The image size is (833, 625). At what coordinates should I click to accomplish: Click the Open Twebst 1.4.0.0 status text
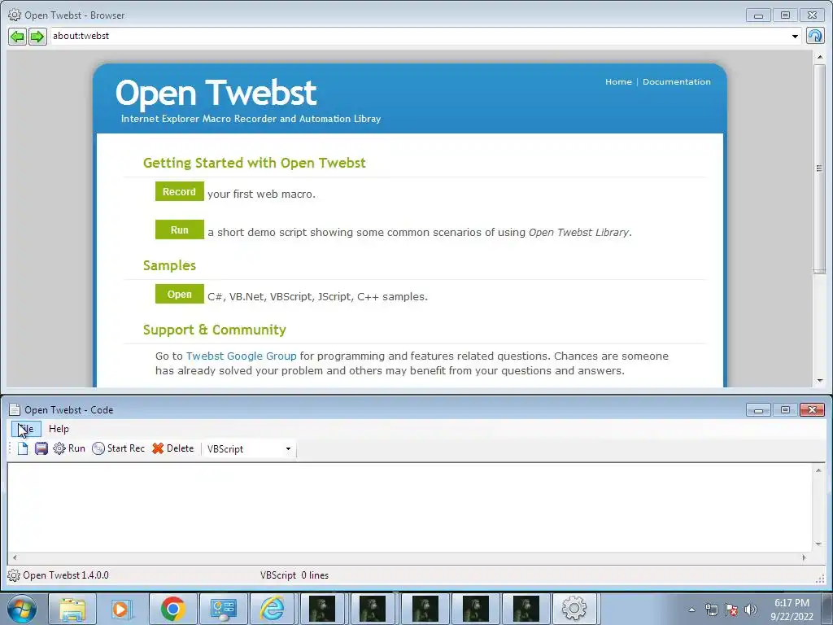tap(66, 575)
